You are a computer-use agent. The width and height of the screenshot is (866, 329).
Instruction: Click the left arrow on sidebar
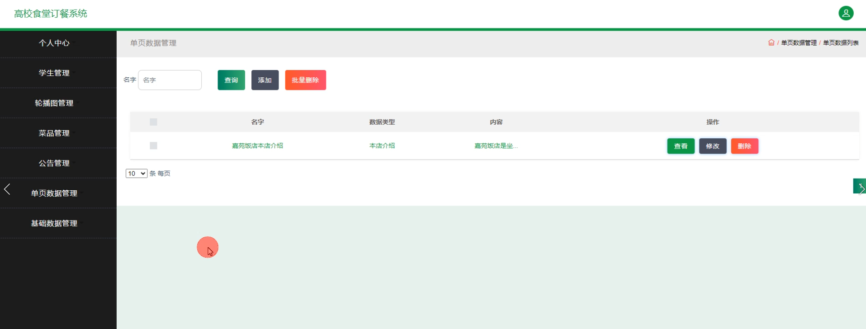coord(7,189)
